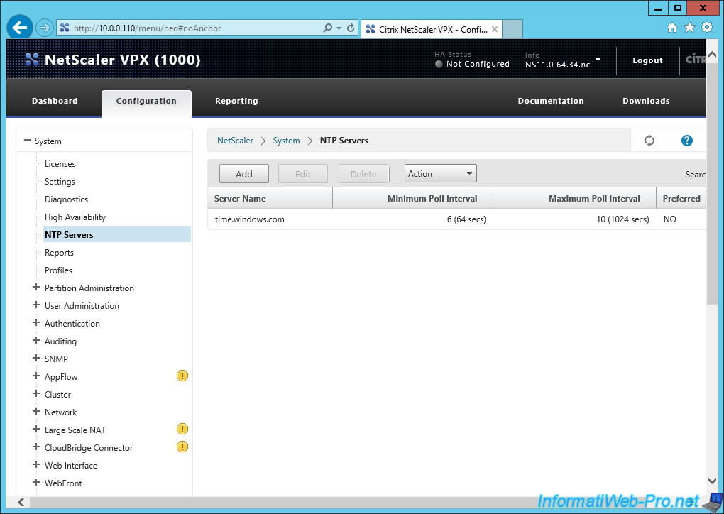724x514 pixels.
Task: Click the Add button
Action: 243,174
